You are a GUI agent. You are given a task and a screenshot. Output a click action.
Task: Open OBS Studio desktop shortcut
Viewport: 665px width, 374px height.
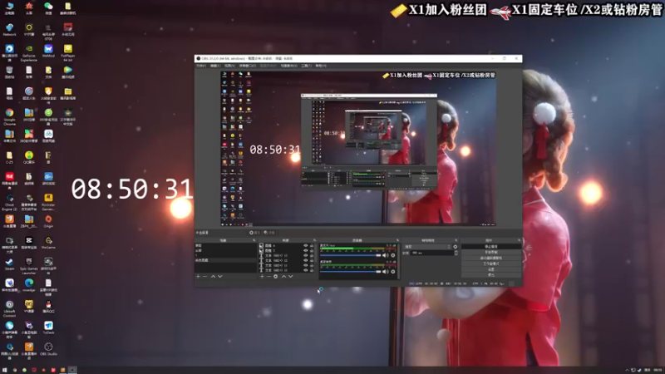(48, 349)
